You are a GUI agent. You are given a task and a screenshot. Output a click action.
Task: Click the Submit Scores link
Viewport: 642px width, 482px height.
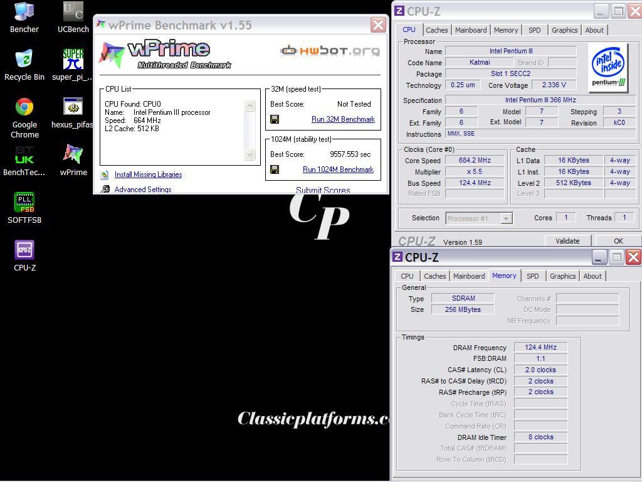coord(323,190)
